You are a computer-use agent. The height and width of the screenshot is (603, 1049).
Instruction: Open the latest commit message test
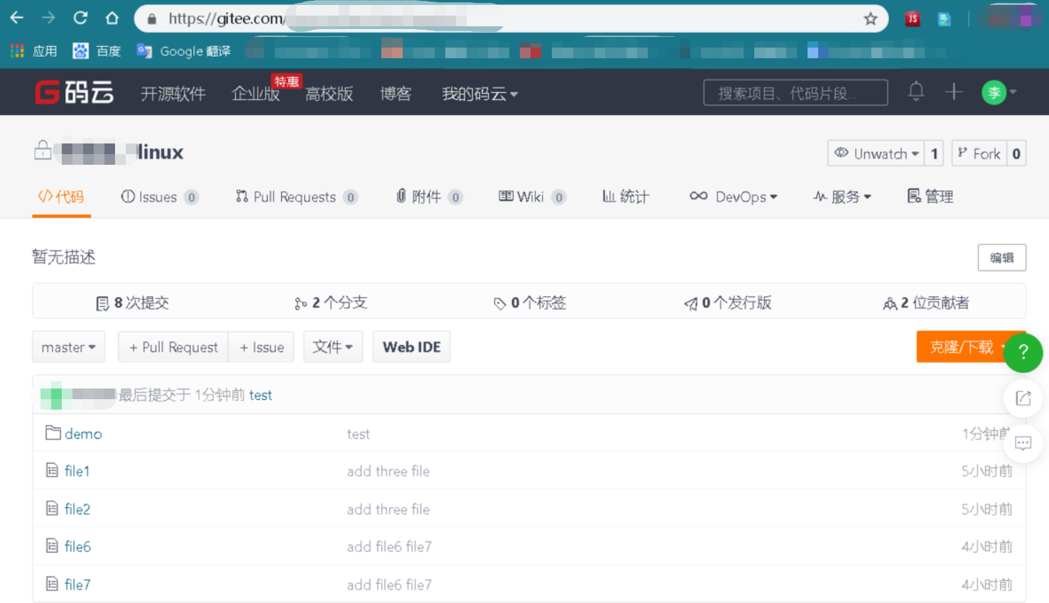point(261,395)
